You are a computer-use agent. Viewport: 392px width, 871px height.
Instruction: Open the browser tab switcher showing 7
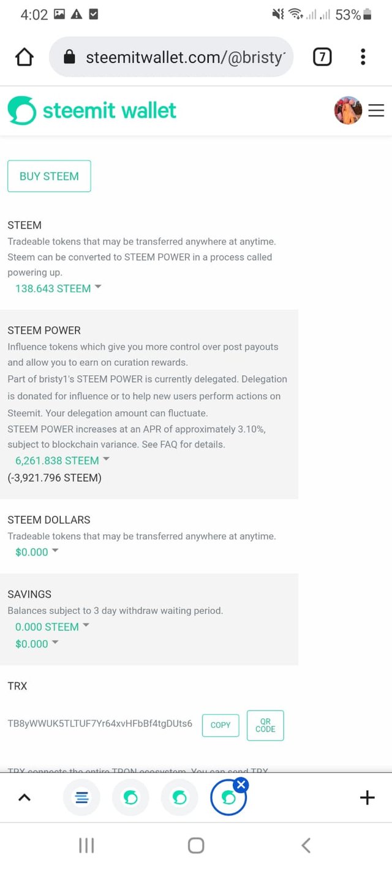322,58
